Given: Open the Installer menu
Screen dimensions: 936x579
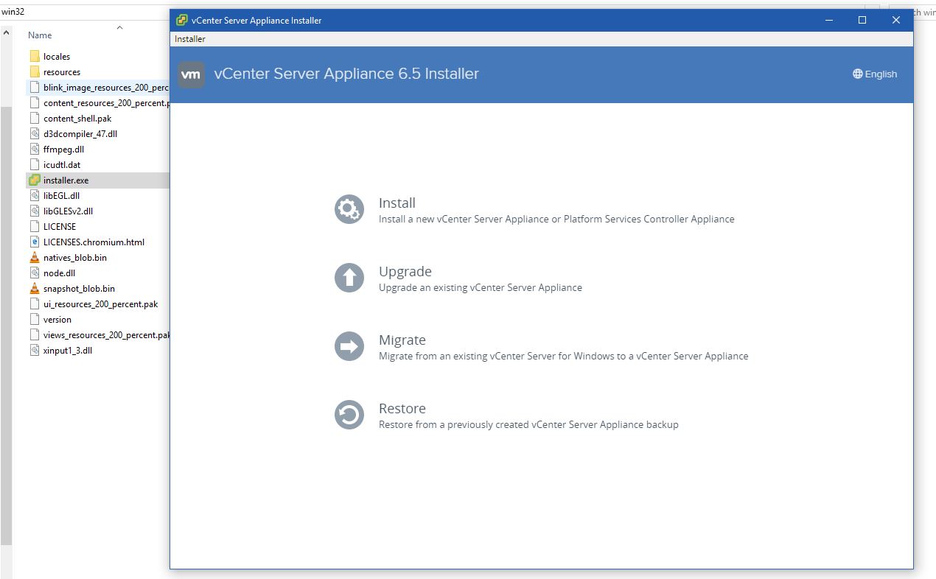Looking at the screenshot, I should (x=190, y=39).
